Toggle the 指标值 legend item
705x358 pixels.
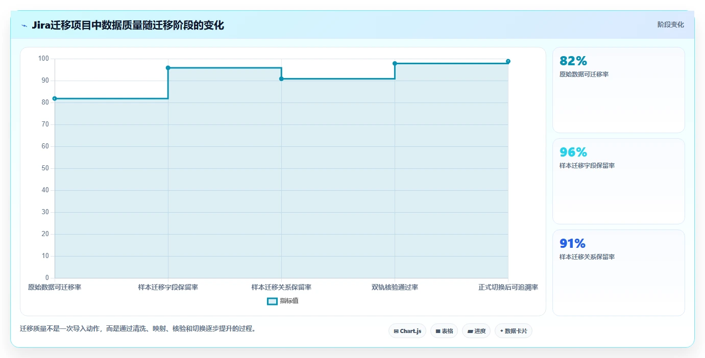(283, 301)
